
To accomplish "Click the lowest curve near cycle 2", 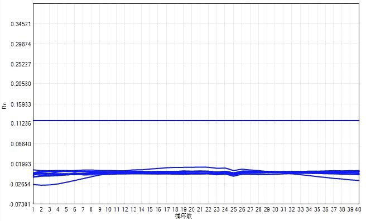I will click(41, 185).
